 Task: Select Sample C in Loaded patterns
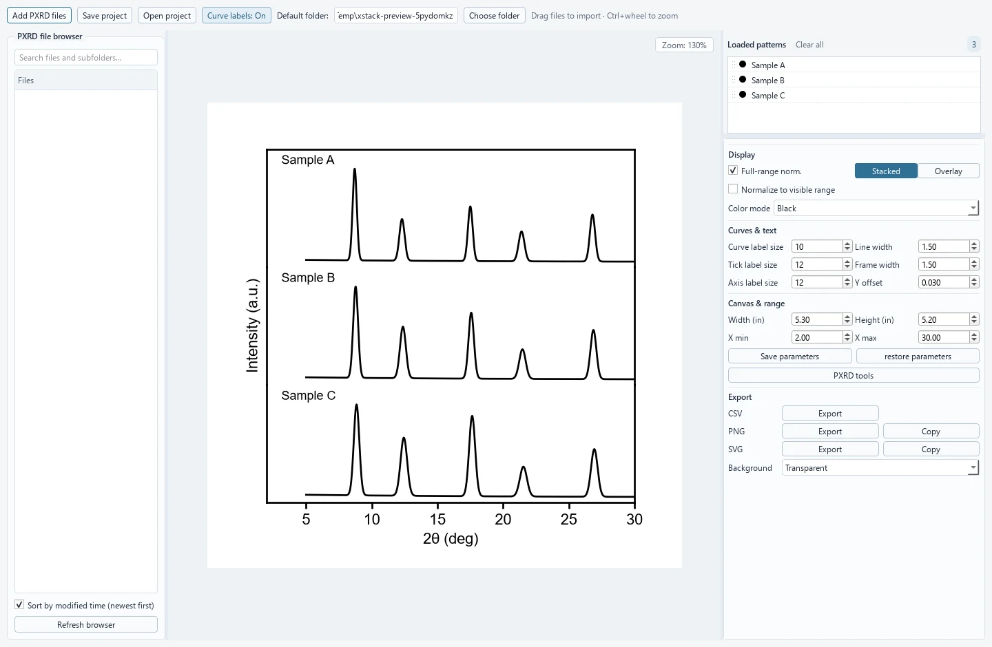854,95
